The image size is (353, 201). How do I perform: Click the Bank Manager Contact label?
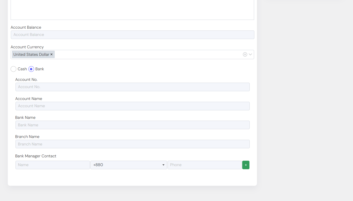(36, 156)
